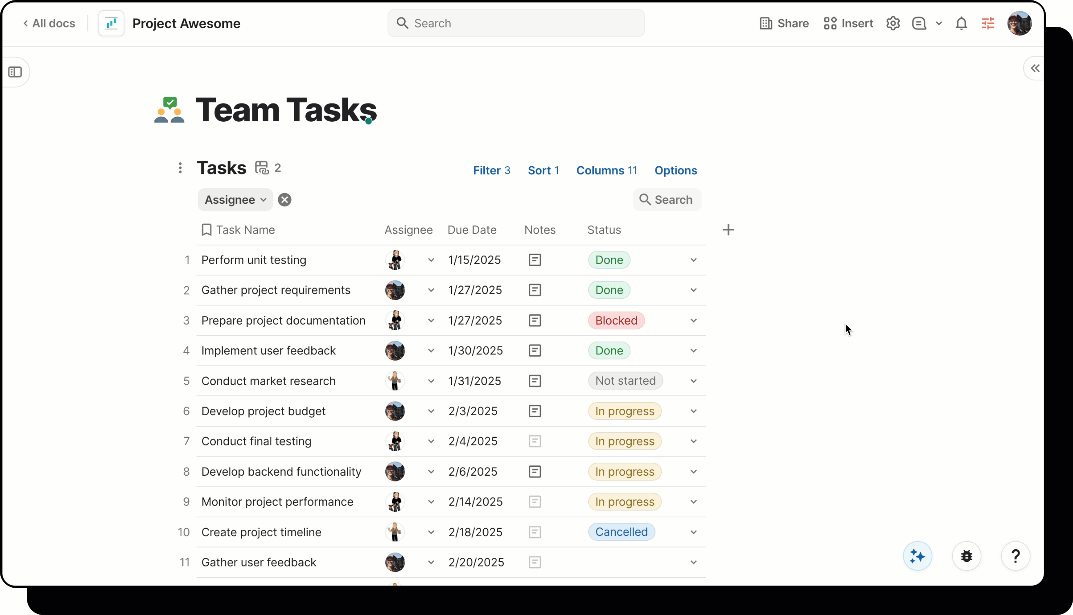Open the help question mark icon

(x=1016, y=555)
